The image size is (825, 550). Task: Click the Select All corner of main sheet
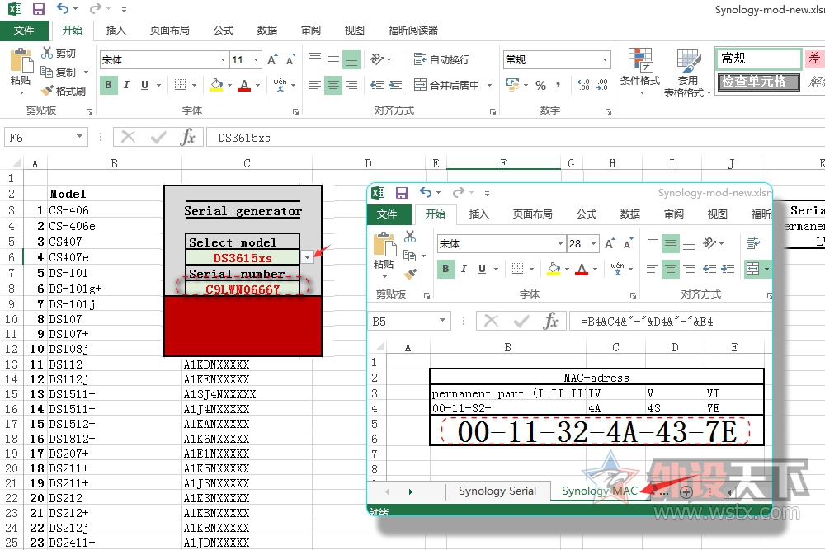[16, 163]
